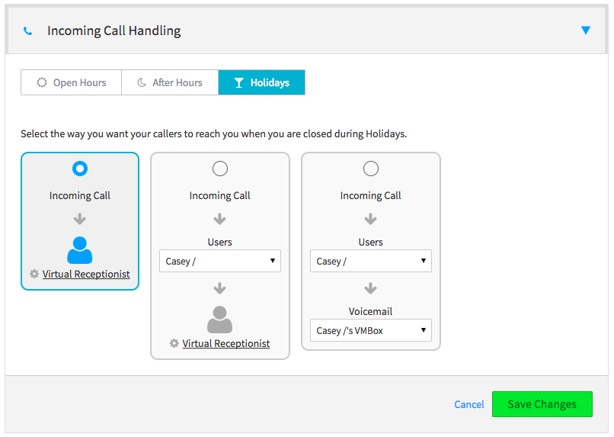Open the first card's Virtual Receptionist link

coord(86,274)
